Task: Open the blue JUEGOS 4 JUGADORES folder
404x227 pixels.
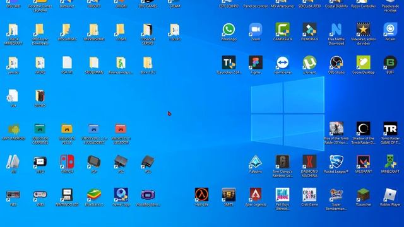Action: 94,129
